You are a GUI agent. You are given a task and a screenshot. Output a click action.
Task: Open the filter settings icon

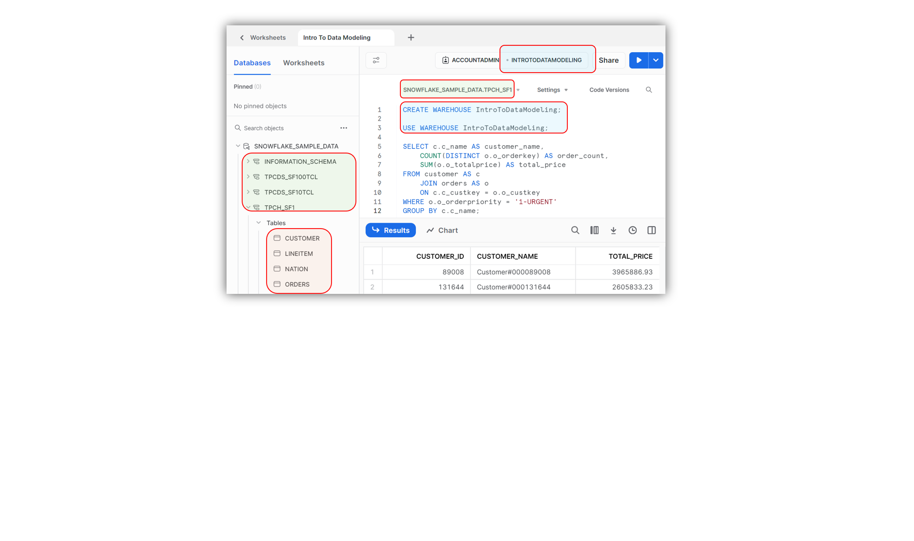tap(376, 60)
